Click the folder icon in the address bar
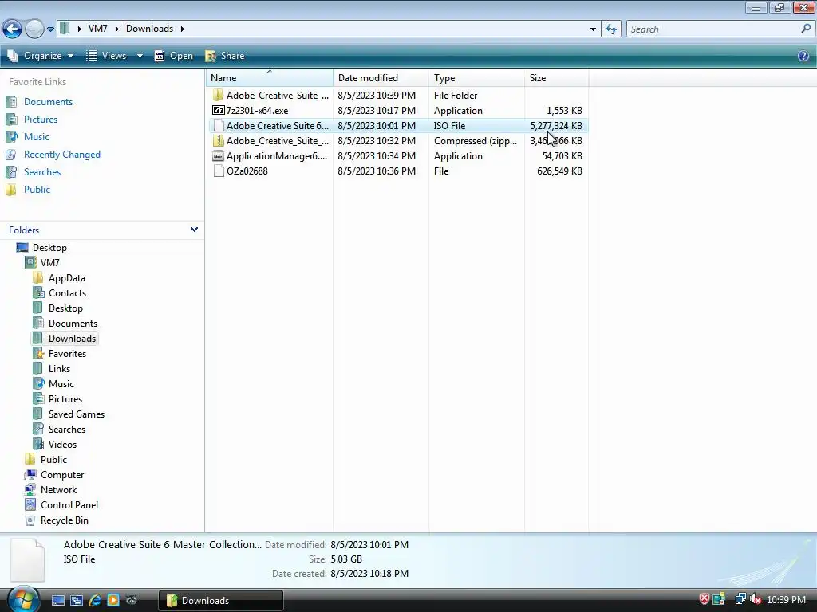 [65, 28]
